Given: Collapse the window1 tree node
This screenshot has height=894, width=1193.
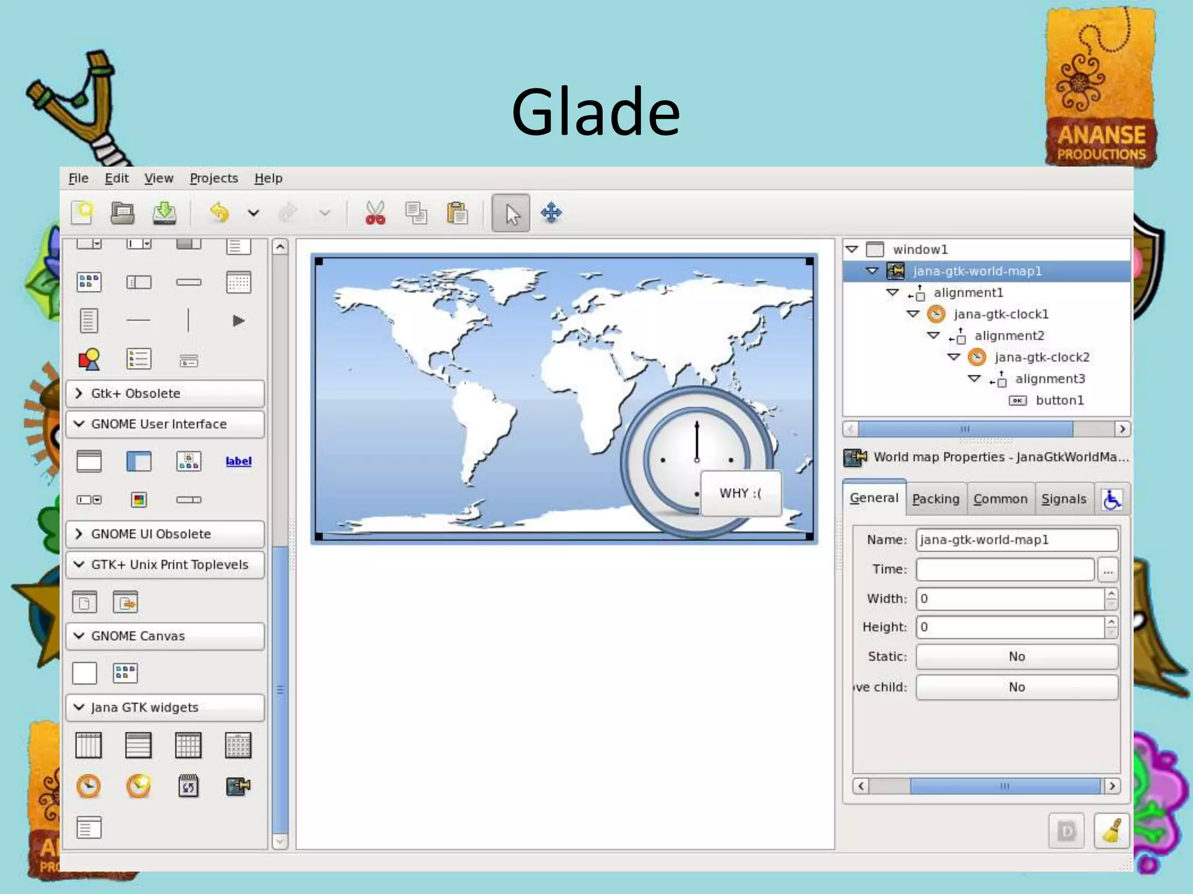Looking at the screenshot, I should (x=852, y=249).
